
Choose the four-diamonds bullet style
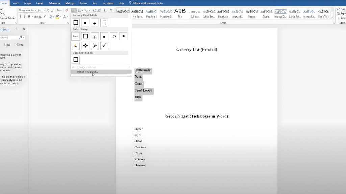[85, 46]
